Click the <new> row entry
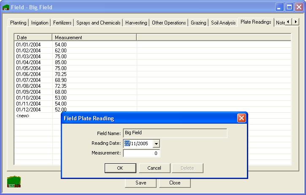 (x=23, y=116)
